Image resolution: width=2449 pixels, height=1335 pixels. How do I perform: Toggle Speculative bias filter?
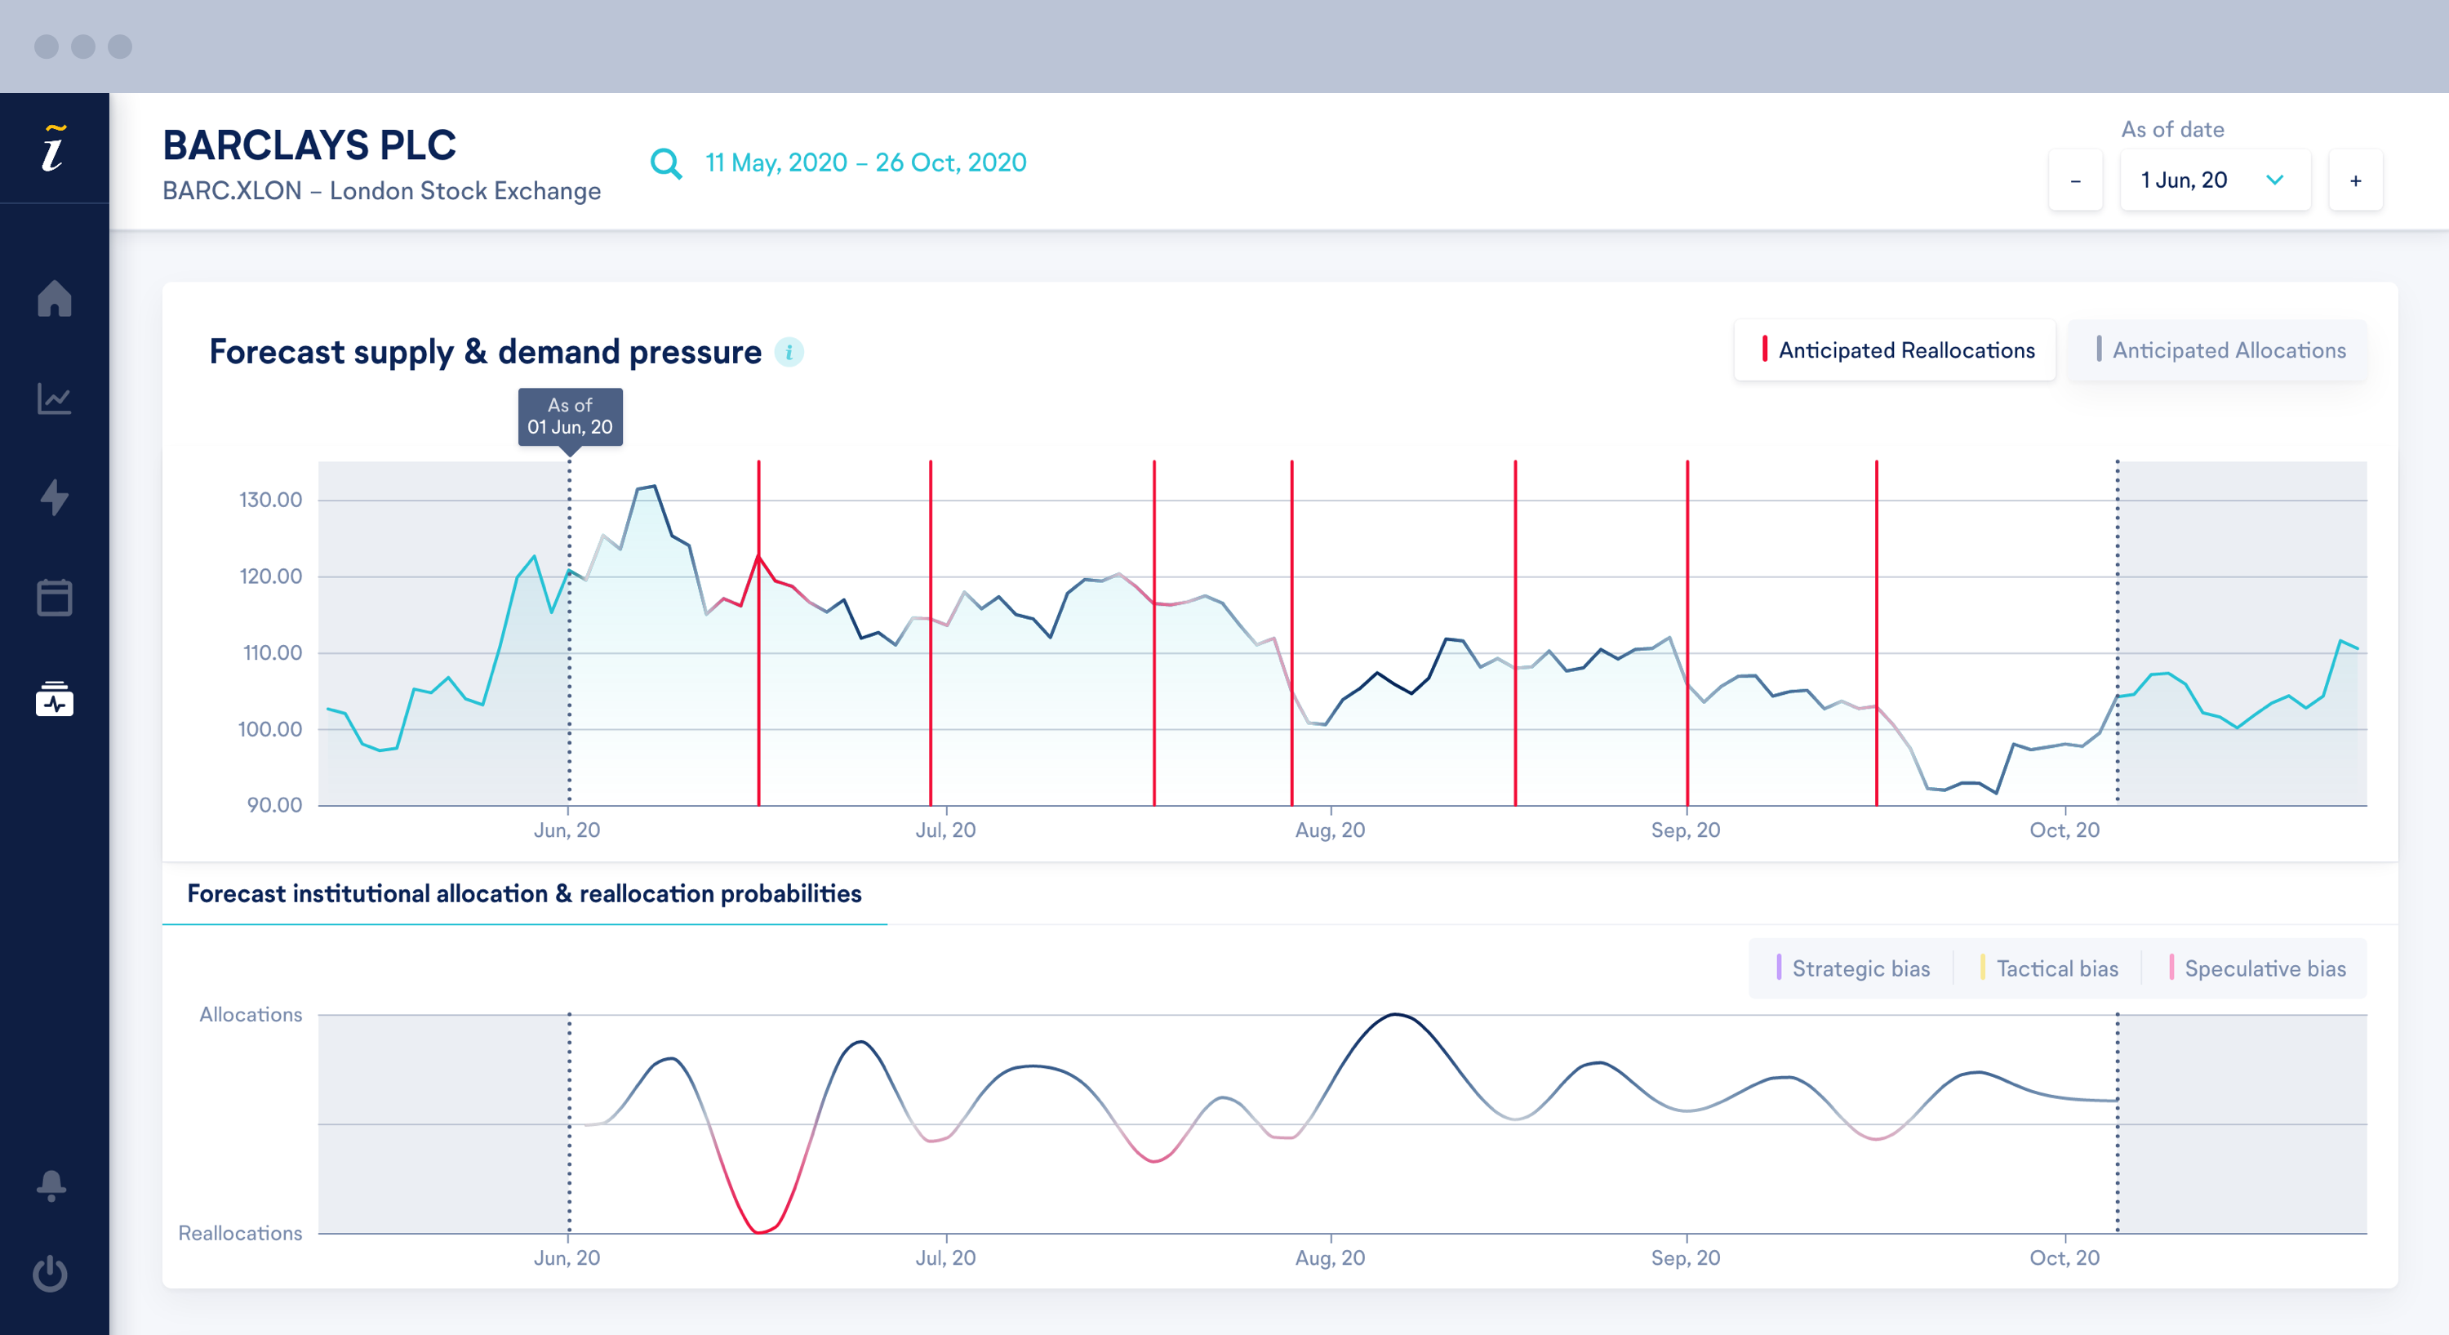(x=2257, y=968)
